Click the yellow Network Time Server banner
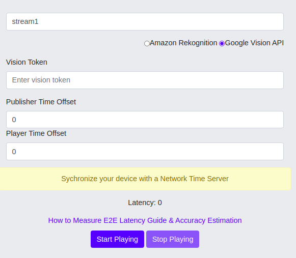This screenshot has width=296, height=258. coord(145,179)
